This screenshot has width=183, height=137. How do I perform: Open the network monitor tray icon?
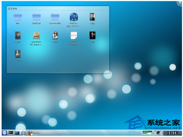[x=158, y=133]
